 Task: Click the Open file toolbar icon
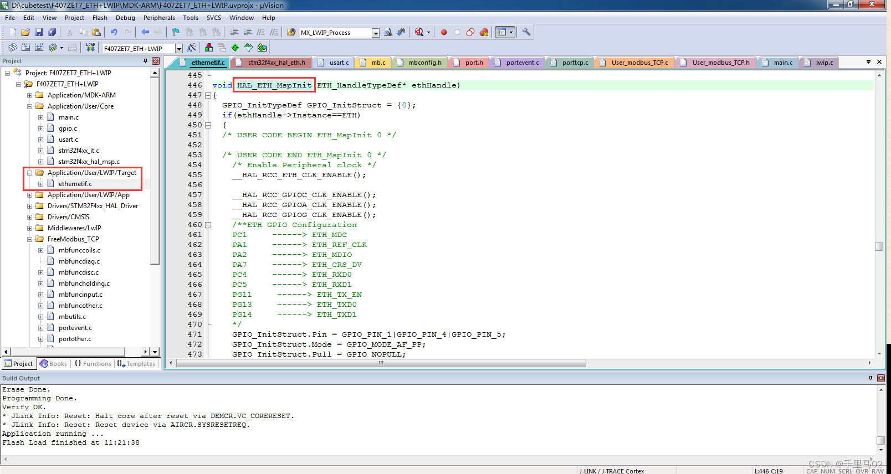tap(25, 32)
